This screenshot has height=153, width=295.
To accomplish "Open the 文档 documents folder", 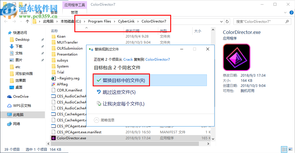I will coord(19,53).
